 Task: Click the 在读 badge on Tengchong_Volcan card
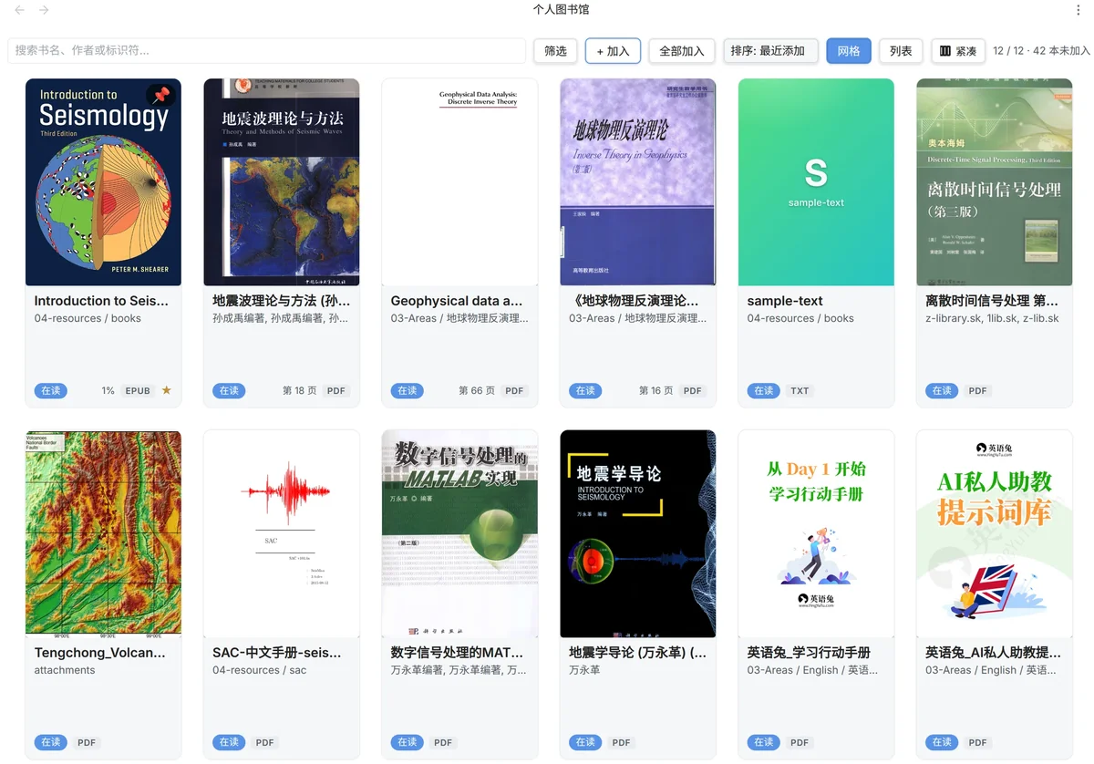coord(50,742)
